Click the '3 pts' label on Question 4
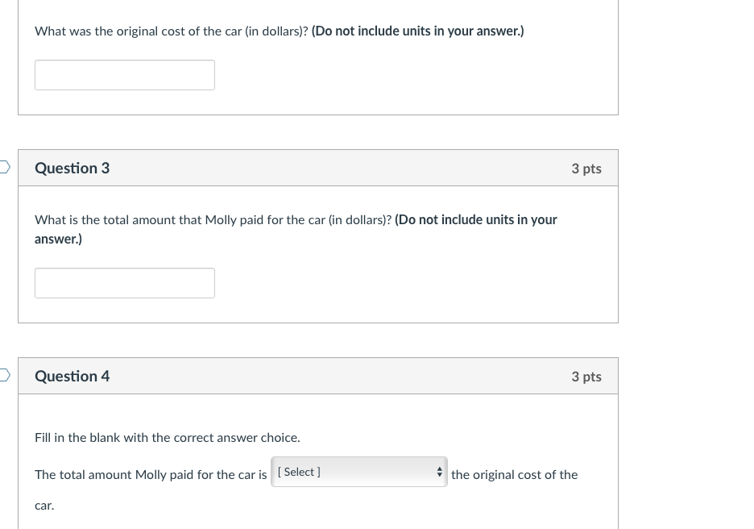This screenshot has width=754, height=529. click(586, 376)
